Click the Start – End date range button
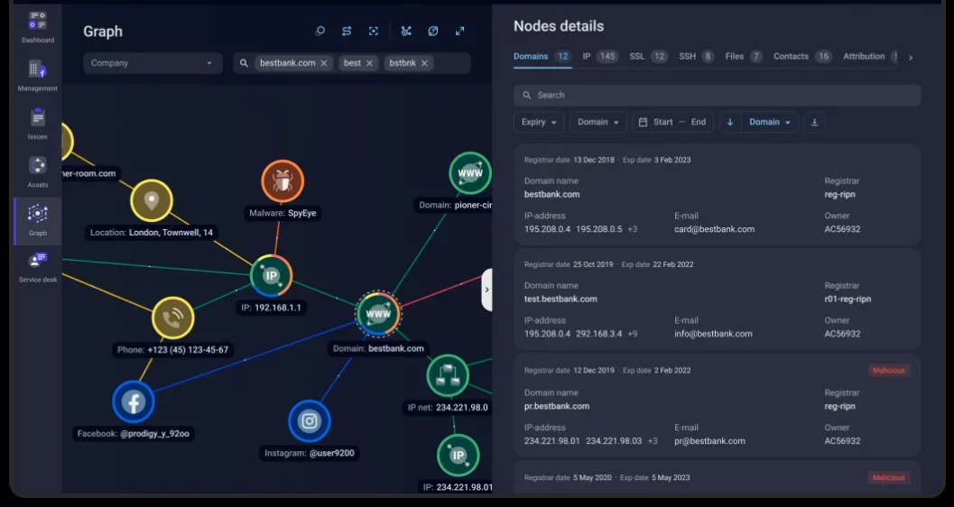This screenshot has width=954, height=507. tap(672, 123)
